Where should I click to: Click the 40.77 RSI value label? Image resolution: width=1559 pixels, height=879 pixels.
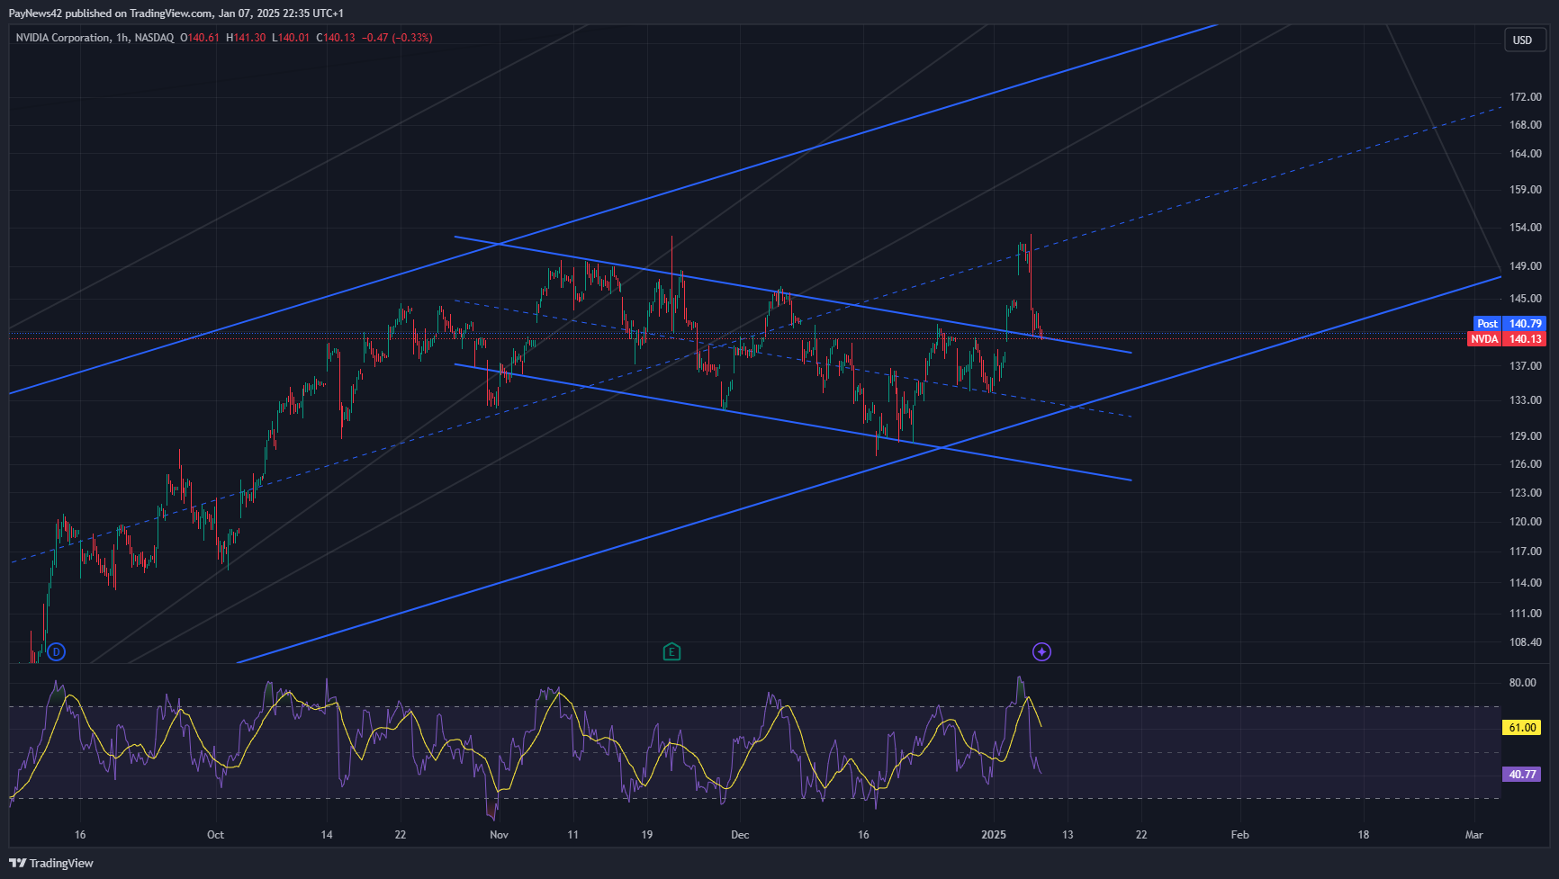[x=1522, y=774]
